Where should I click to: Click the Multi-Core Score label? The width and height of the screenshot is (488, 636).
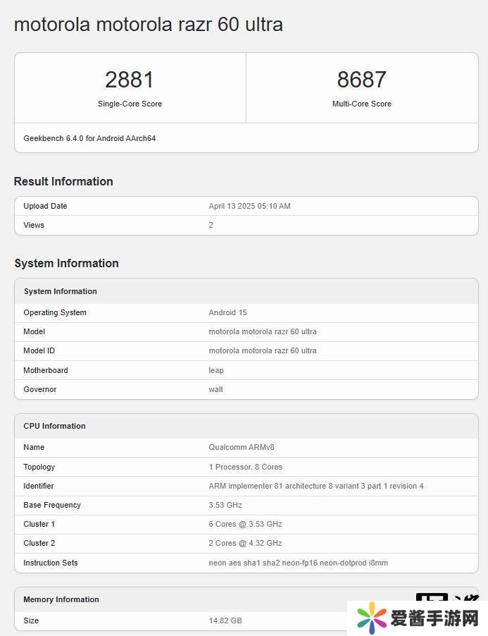click(x=361, y=104)
